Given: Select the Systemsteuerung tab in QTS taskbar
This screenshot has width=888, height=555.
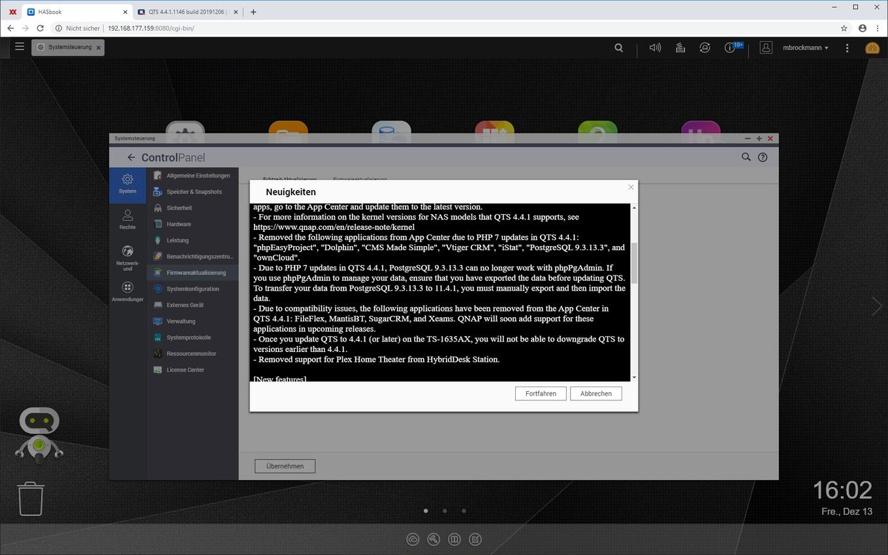Looking at the screenshot, I should [68, 47].
